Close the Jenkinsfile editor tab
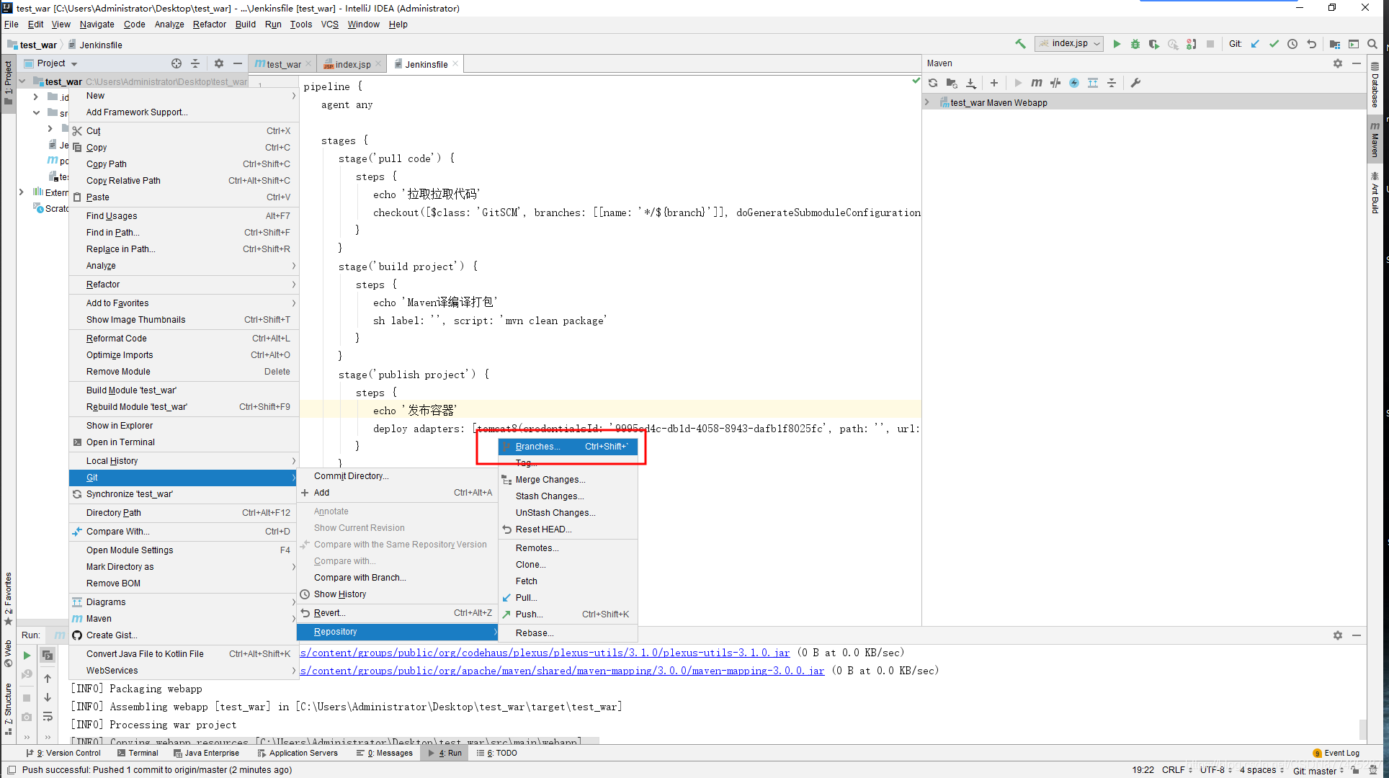Viewport: 1389px width, 778px height. 455,63
